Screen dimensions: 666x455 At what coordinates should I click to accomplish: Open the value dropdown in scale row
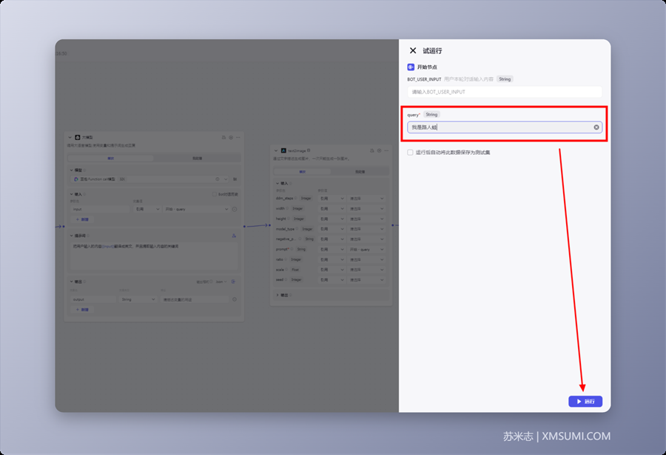(x=366, y=270)
